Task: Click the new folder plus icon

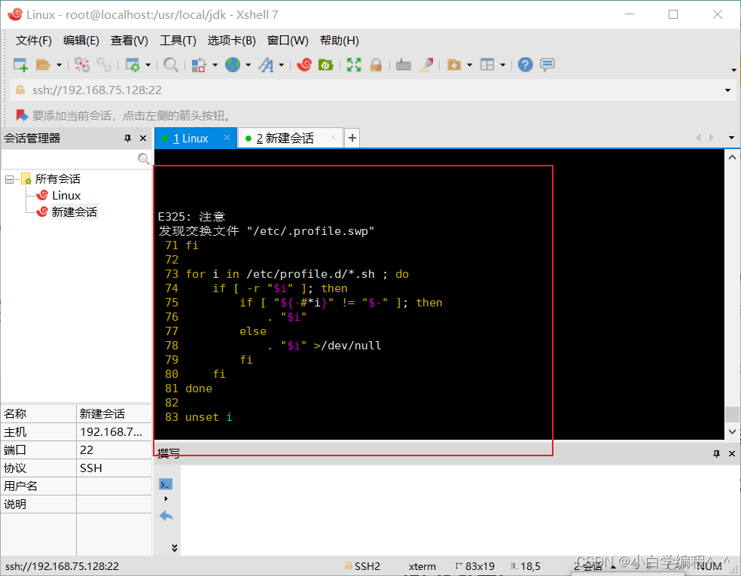Action: coord(454,65)
